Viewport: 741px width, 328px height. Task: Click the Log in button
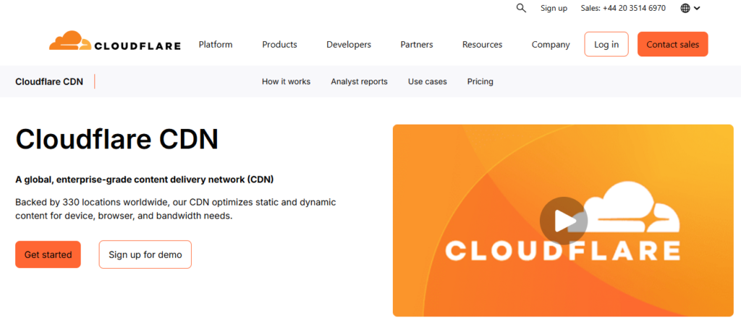(606, 44)
